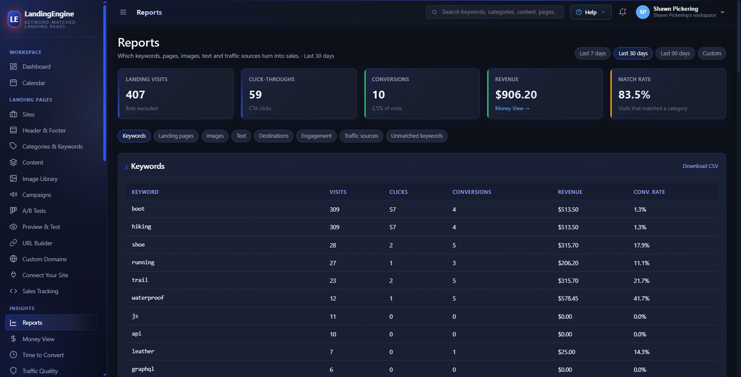
Task: Click the A/B Tests icon
Action: (x=13, y=210)
